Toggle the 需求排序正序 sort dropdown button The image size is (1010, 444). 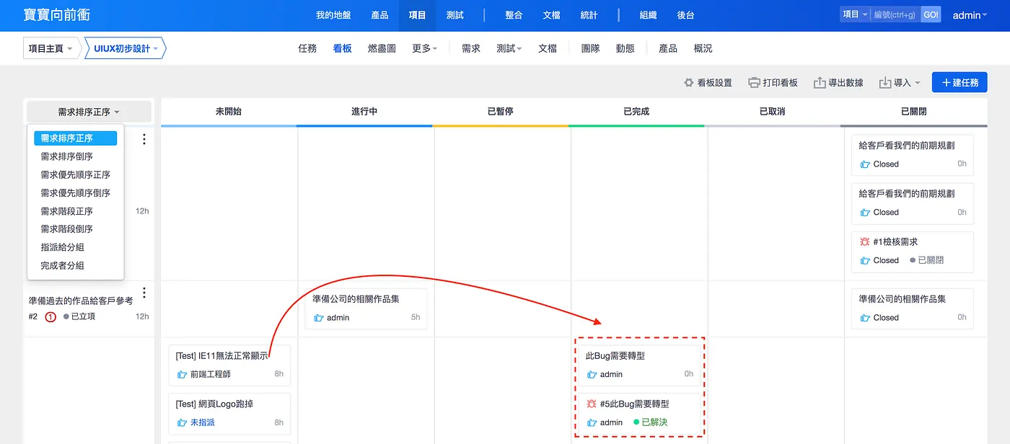pos(89,112)
